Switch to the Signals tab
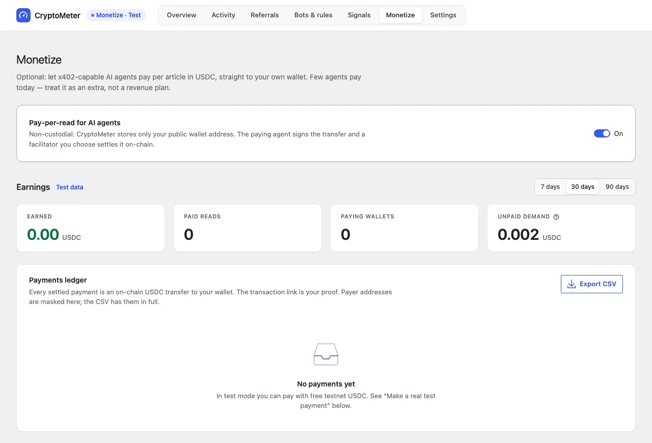The image size is (652, 443). pyautogui.click(x=359, y=15)
